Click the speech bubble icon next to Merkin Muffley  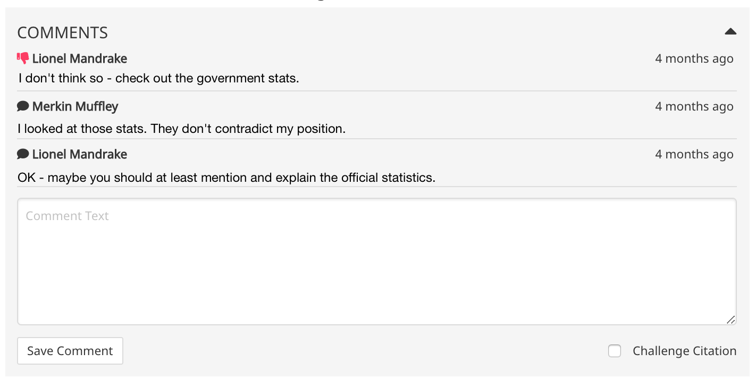(x=23, y=106)
